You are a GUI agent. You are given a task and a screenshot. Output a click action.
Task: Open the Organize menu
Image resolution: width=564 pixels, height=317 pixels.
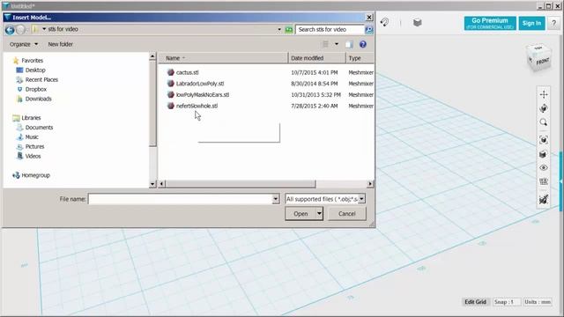click(x=24, y=44)
